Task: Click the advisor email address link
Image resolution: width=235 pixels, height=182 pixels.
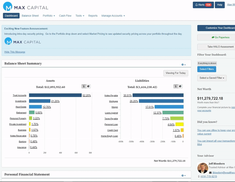Action: tap(224, 173)
